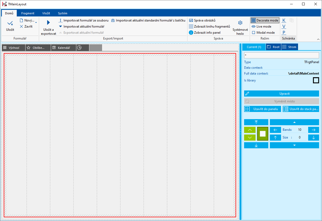Click the Bands value 10
Viewport: 322px width, 221px height.
click(300, 130)
